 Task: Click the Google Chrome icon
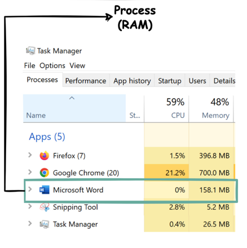[x=45, y=172]
